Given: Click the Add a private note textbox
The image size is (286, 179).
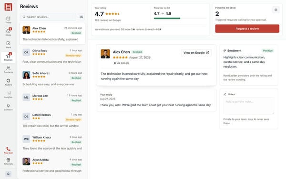Looking at the screenshot, I should coord(249,106).
